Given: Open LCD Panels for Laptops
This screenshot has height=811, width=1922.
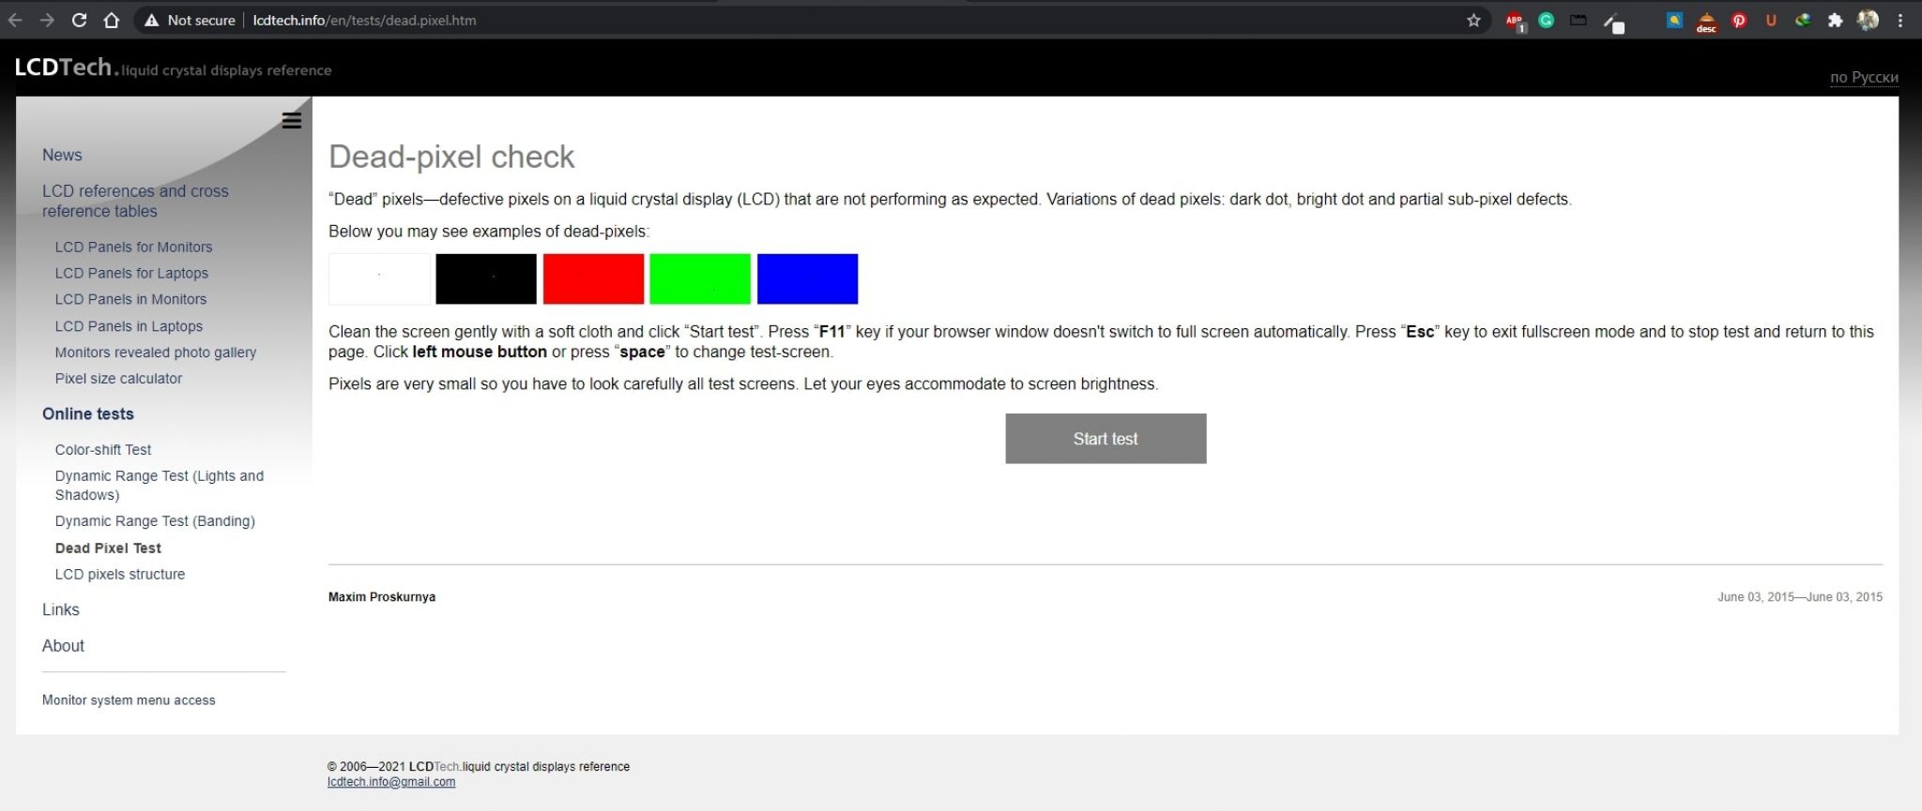Looking at the screenshot, I should coord(131,273).
